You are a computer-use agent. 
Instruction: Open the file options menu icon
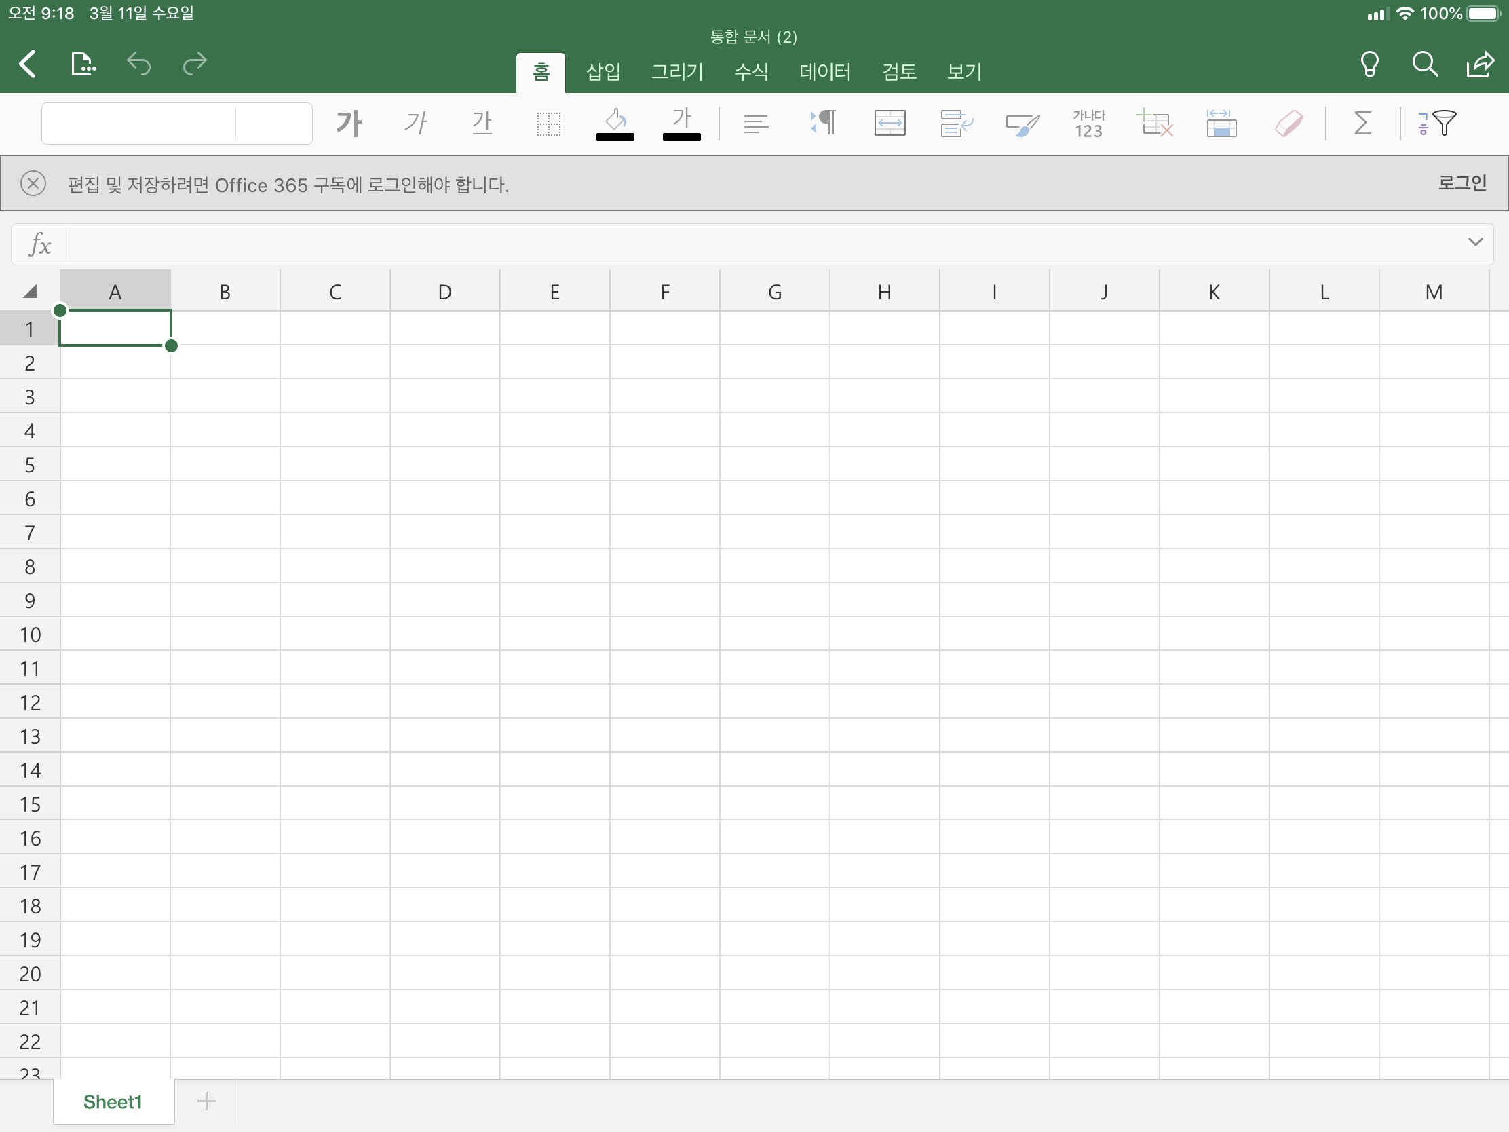click(83, 64)
